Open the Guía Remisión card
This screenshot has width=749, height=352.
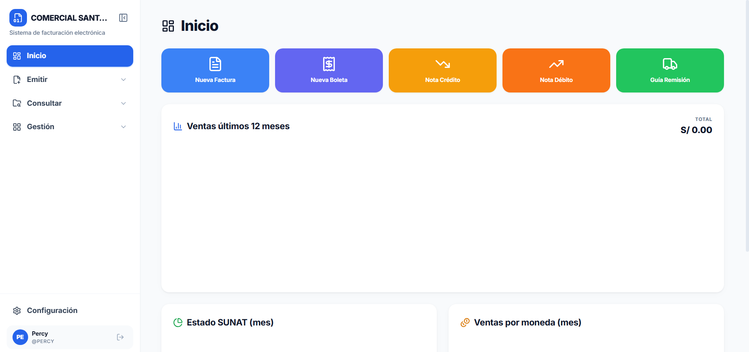(670, 70)
